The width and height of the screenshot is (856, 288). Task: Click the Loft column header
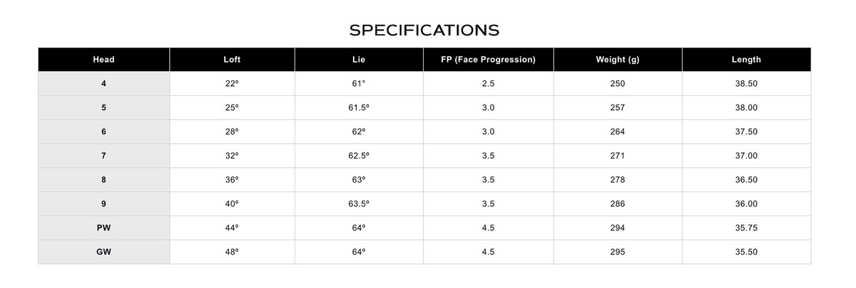pos(232,60)
